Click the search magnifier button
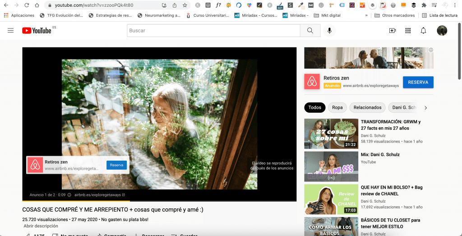The height and width of the screenshot is (236, 462). [310, 30]
